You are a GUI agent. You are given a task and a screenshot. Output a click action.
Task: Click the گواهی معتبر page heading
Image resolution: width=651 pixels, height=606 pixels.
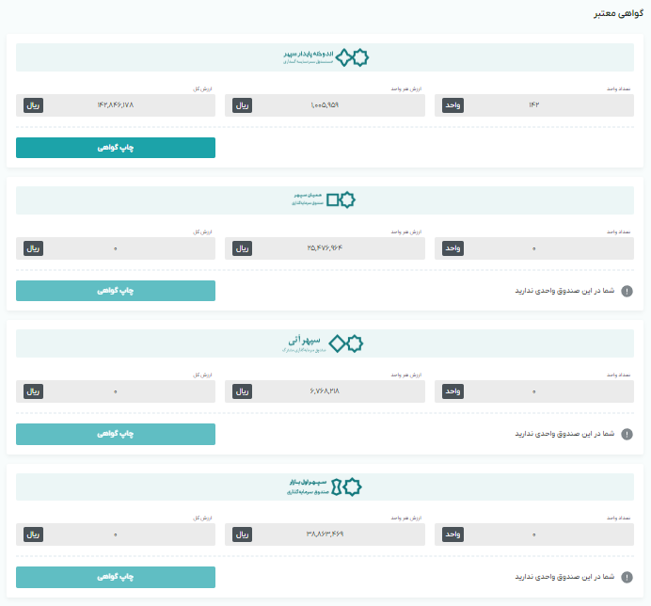click(618, 13)
